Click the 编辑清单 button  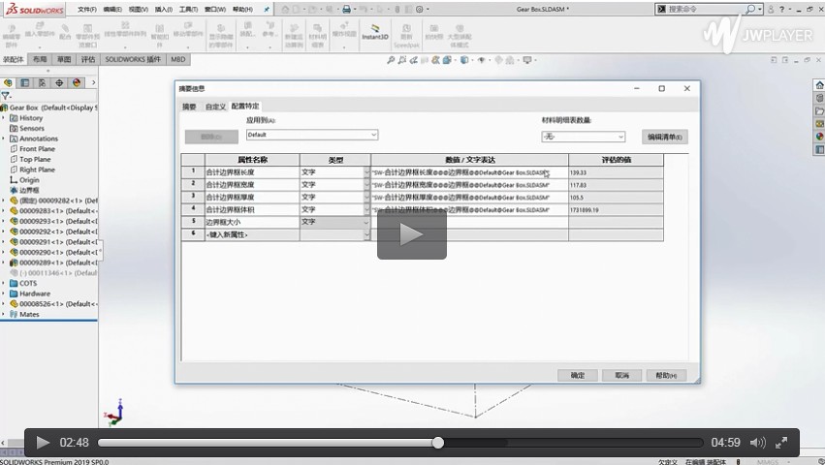665,137
